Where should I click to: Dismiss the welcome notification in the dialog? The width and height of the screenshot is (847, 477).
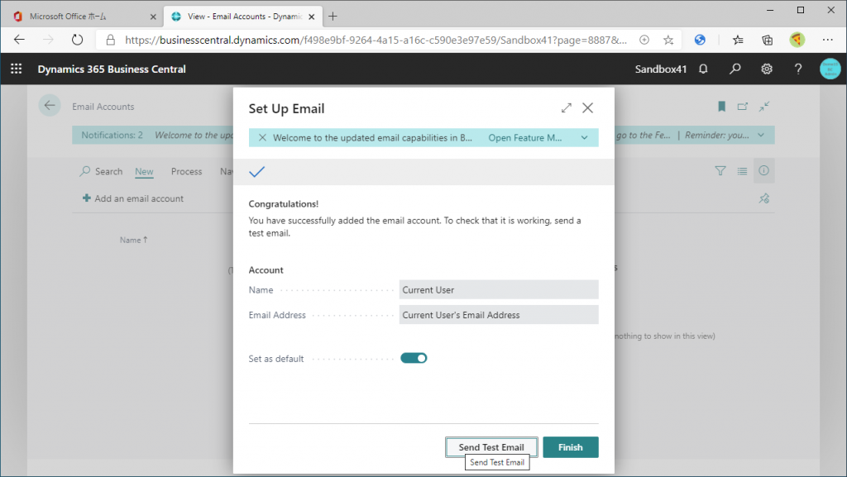tap(262, 137)
